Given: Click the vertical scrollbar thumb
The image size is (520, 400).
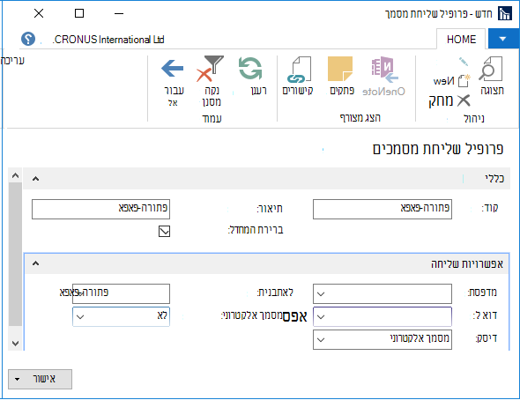Looking at the screenshot, I should pos(15,254).
